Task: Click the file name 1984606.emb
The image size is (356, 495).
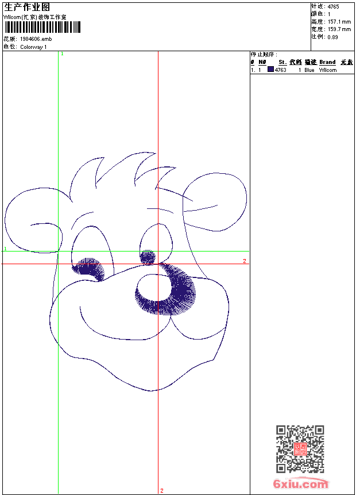Action: coord(36,39)
